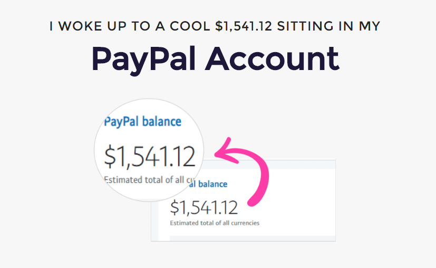Click the $1,541.12 amount in the small screenshot
The width and height of the screenshot is (436, 268).
click(x=204, y=207)
